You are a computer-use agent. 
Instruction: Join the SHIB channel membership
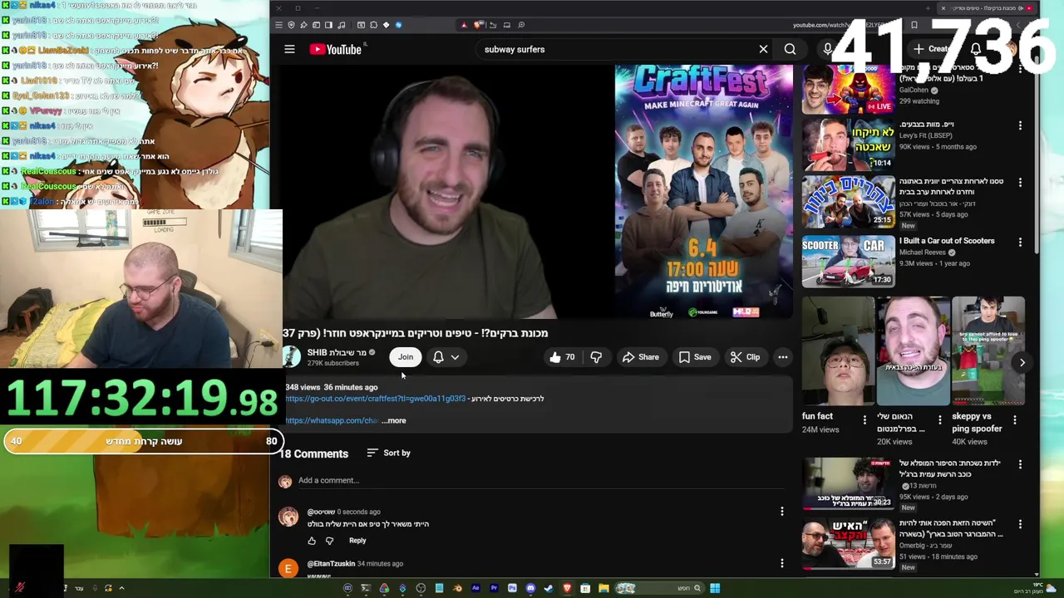tap(405, 357)
